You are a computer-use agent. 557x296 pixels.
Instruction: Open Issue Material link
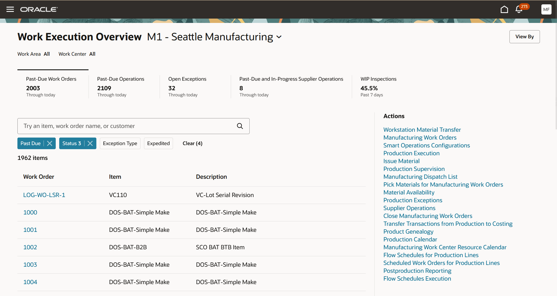[x=401, y=161]
